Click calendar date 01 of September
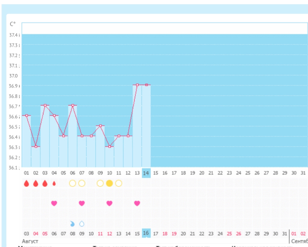Image resolution: width=308 pixels, height=247 pixels. (294, 233)
